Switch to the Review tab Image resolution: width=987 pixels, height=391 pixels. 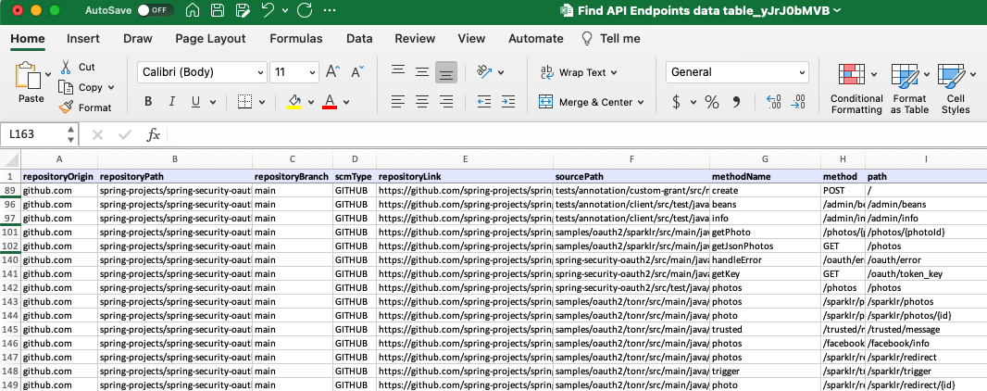click(415, 38)
